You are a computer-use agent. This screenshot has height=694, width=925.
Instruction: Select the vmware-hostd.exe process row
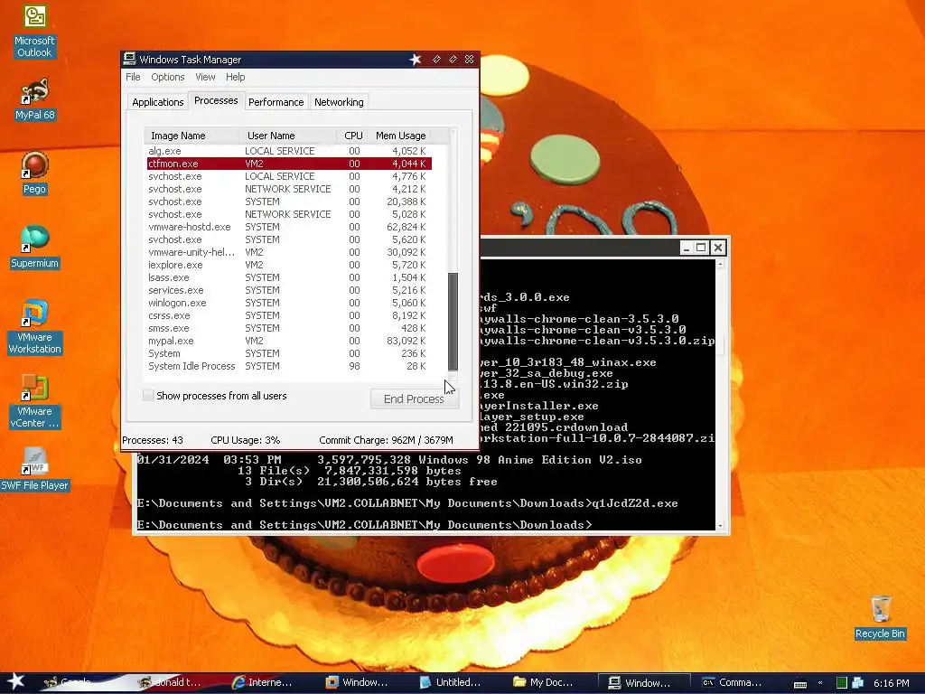tap(289, 227)
